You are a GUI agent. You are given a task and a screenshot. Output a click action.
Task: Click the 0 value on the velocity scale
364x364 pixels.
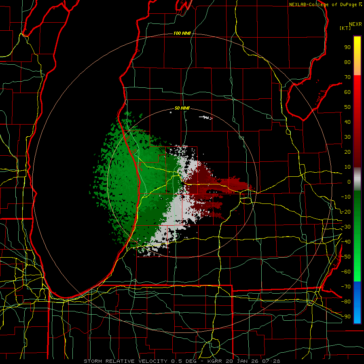coord(349,182)
